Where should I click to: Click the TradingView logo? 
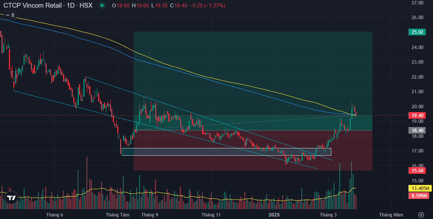coord(11,198)
